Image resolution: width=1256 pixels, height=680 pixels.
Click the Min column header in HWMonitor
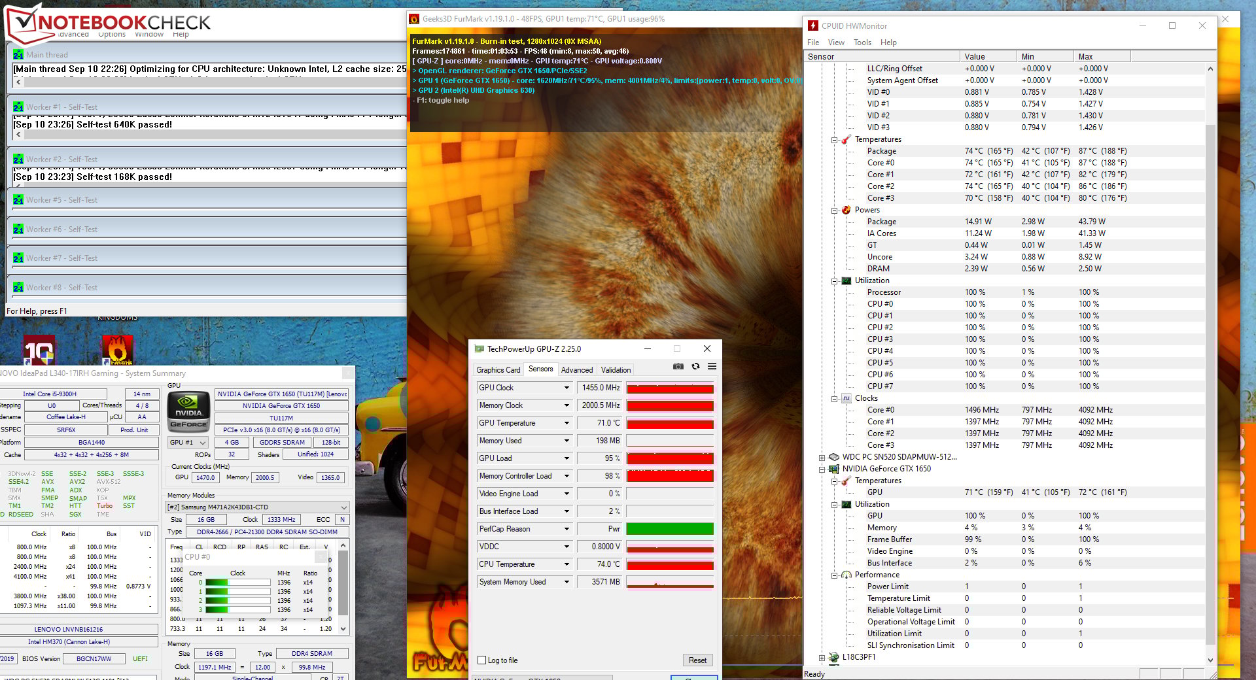coord(1045,57)
